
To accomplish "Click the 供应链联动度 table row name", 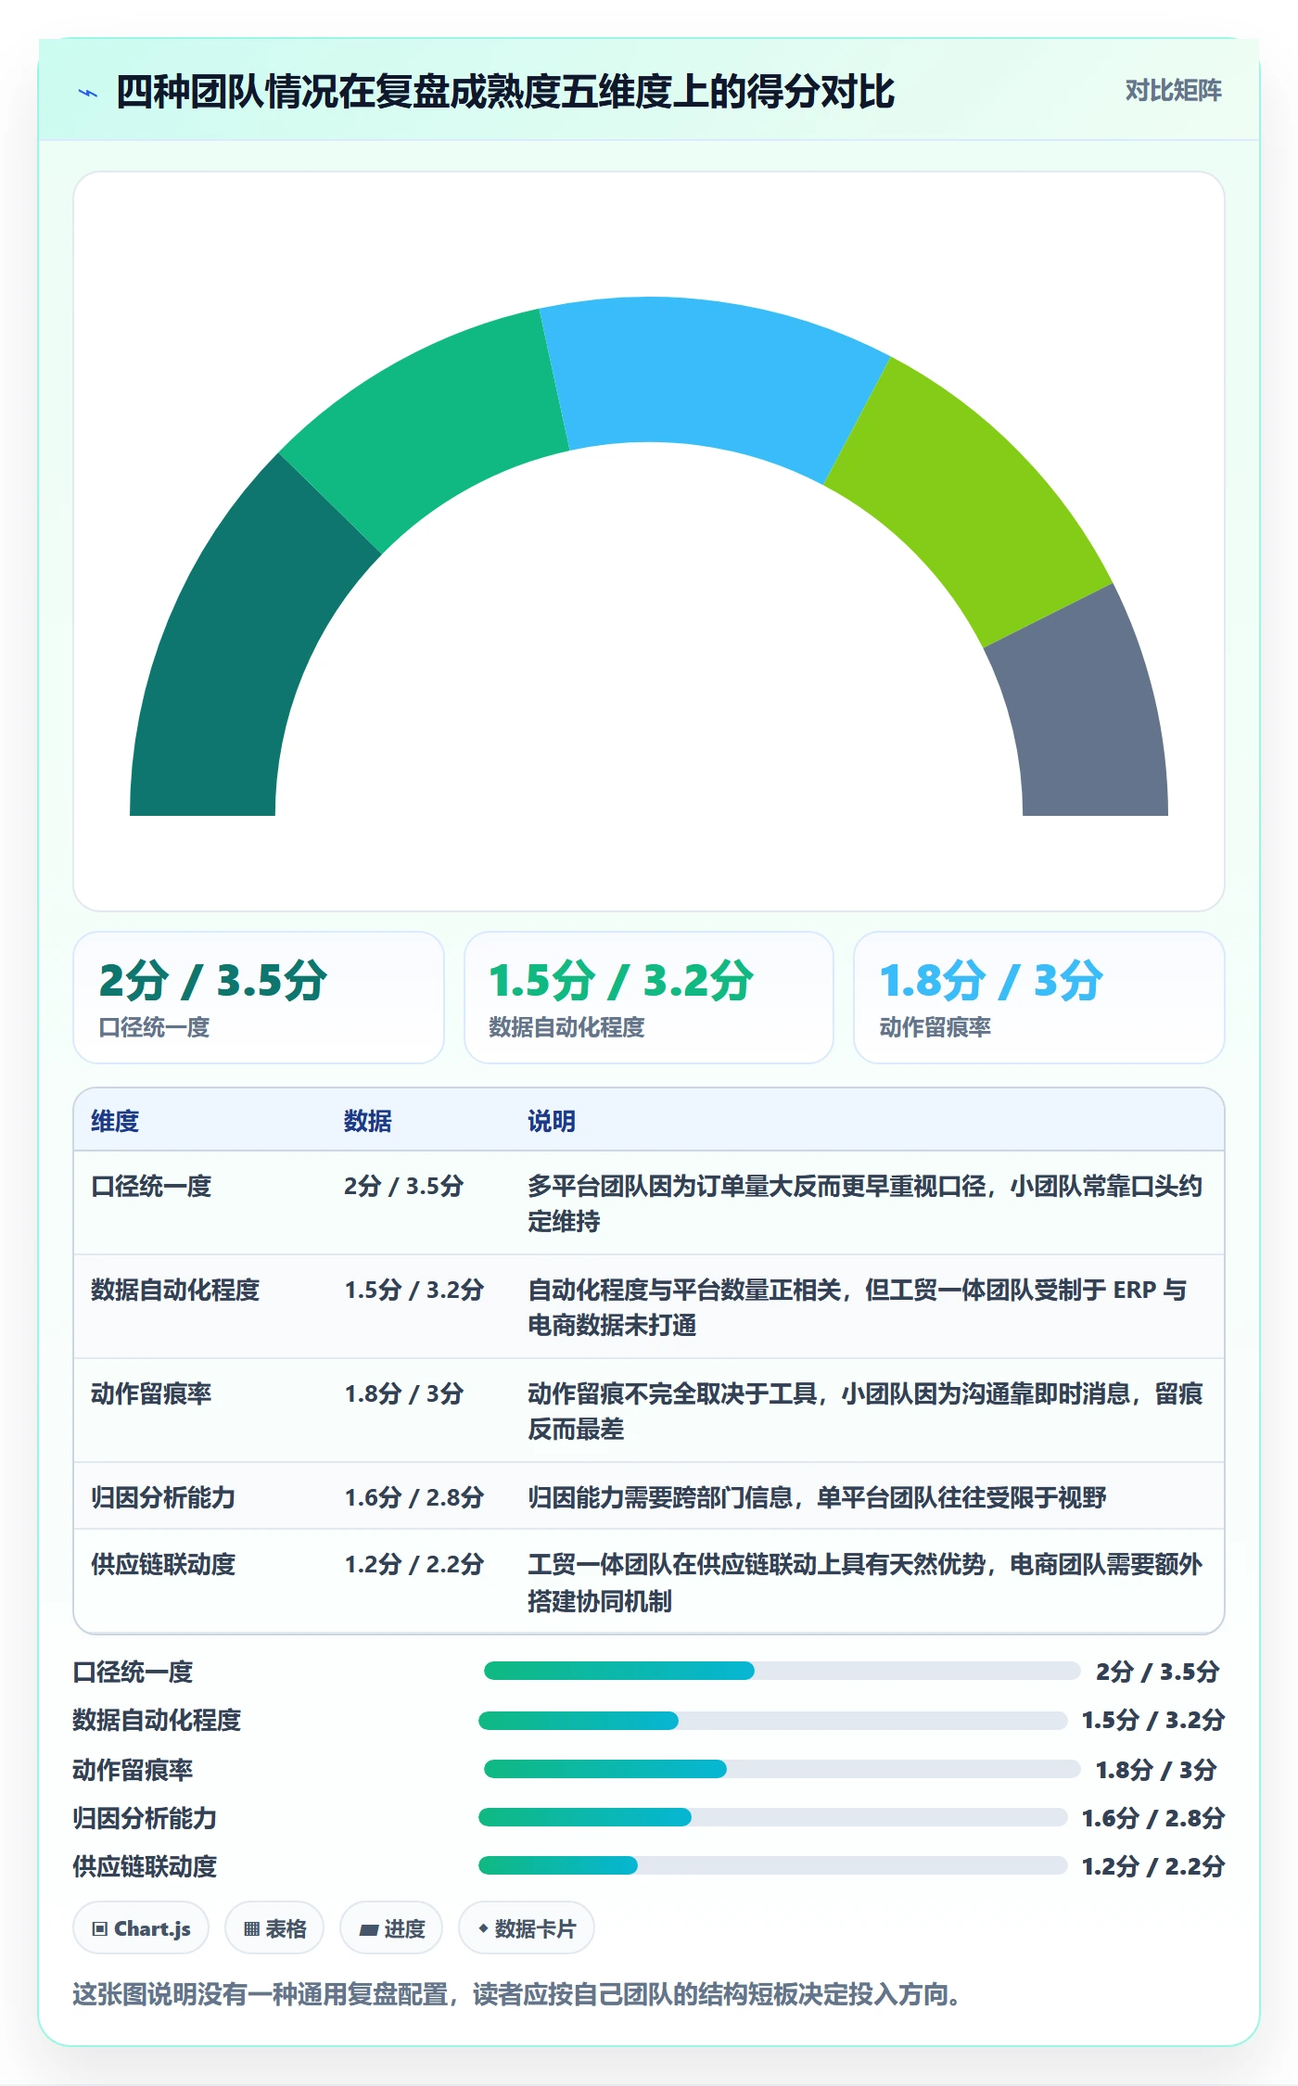I will click(x=163, y=1564).
